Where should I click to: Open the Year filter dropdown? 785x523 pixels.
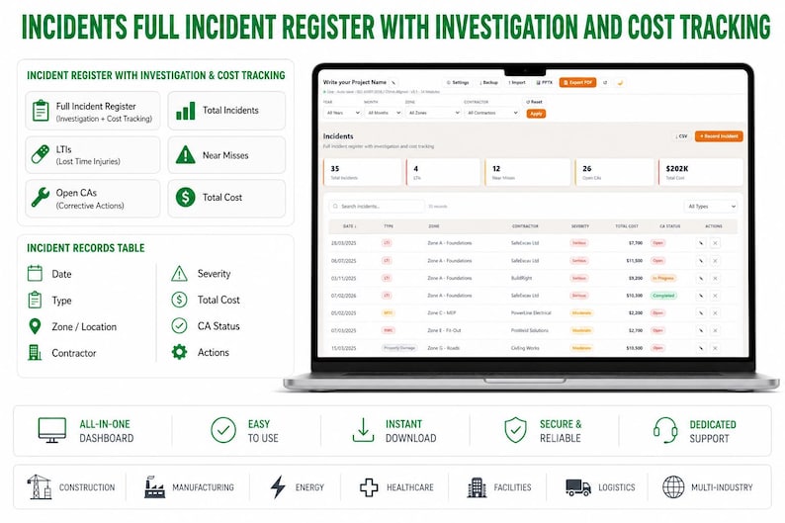click(342, 113)
